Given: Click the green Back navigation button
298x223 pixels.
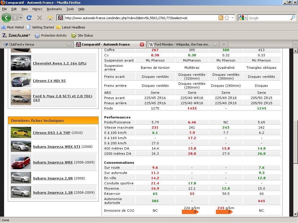Looking at the screenshot, I should point(6,18).
